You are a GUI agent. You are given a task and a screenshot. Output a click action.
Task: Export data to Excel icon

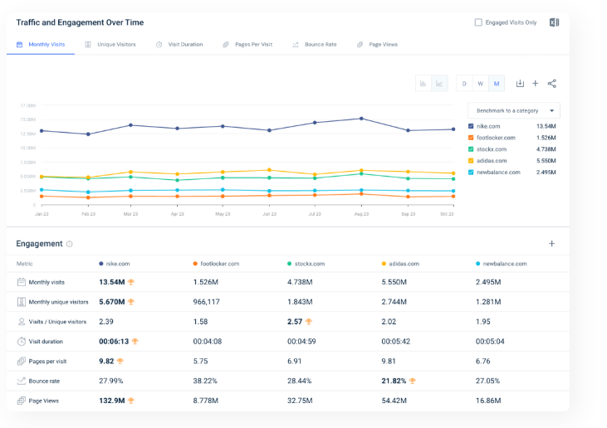click(x=555, y=22)
